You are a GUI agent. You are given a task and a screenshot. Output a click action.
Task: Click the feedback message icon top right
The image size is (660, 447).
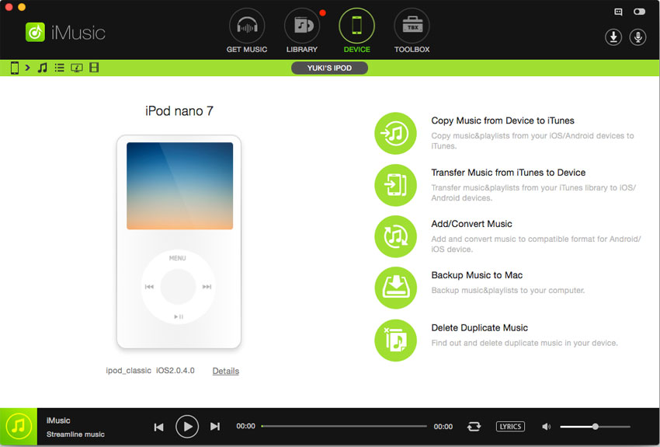tap(618, 12)
